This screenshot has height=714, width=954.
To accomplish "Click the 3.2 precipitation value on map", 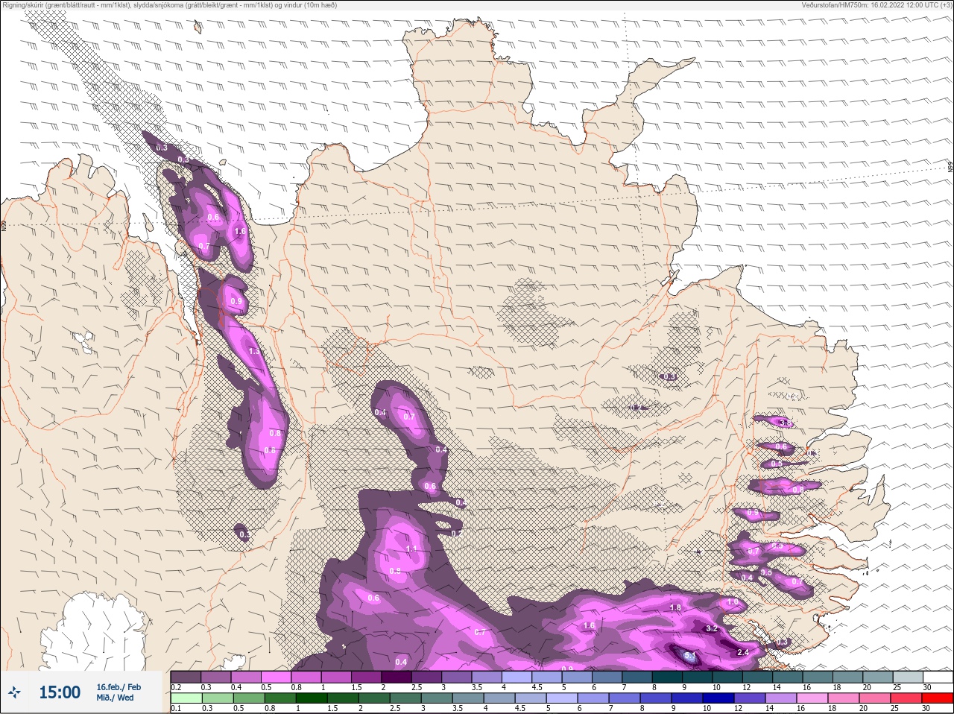I will 711,628.
